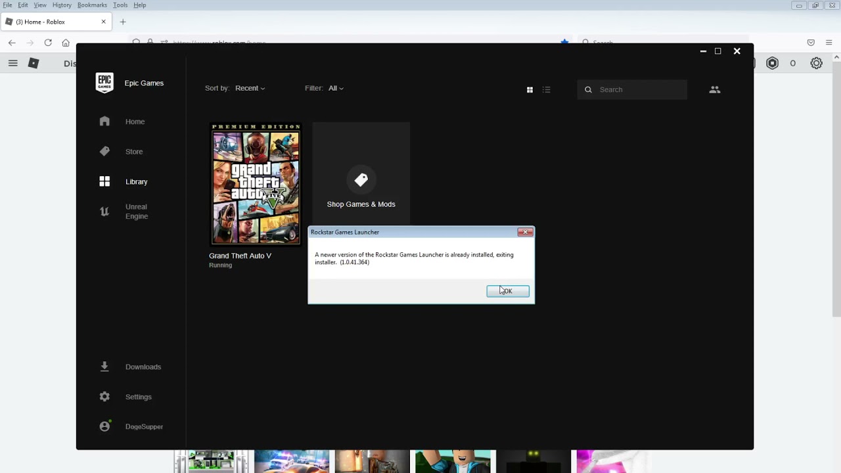Open DogeSupper account profile icon
The width and height of the screenshot is (841, 473).
pyautogui.click(x=104, y=426)
